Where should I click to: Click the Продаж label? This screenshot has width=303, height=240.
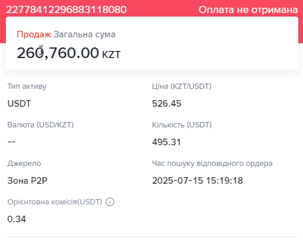tap(34, 34)
